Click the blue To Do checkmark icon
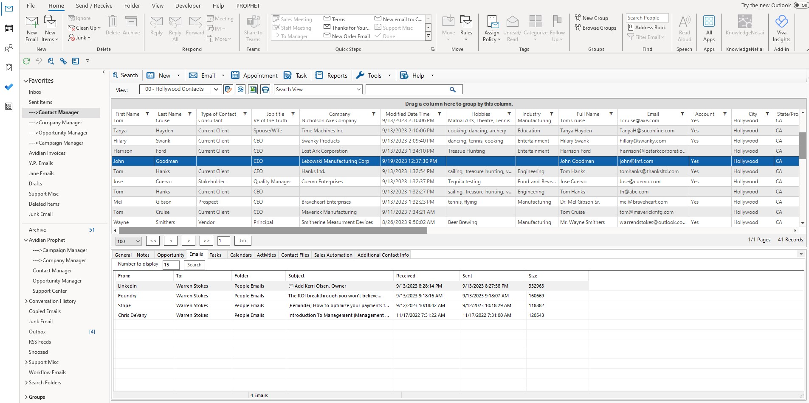 coord(8,87)
